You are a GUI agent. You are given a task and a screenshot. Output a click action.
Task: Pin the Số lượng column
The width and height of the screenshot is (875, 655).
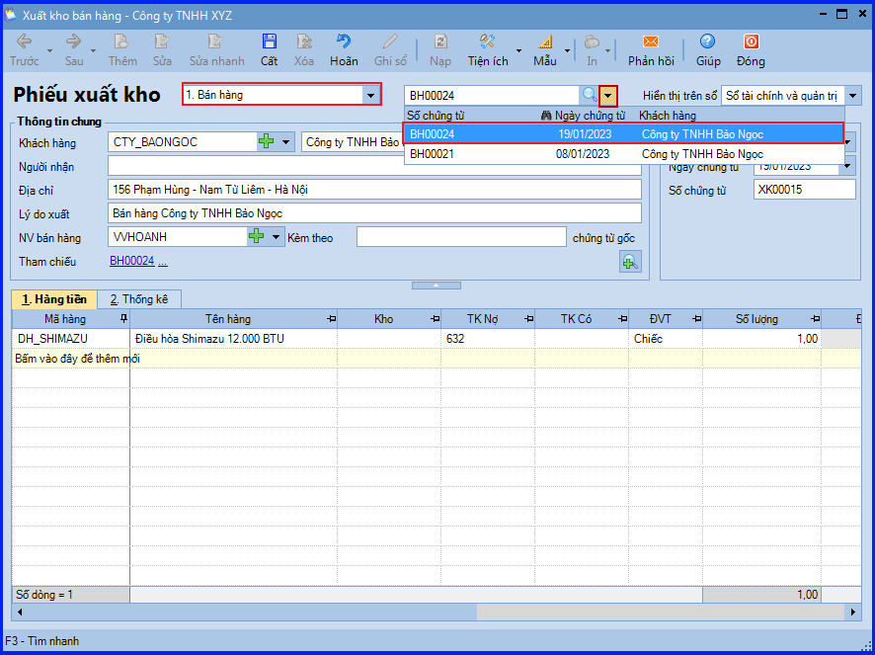816,319
